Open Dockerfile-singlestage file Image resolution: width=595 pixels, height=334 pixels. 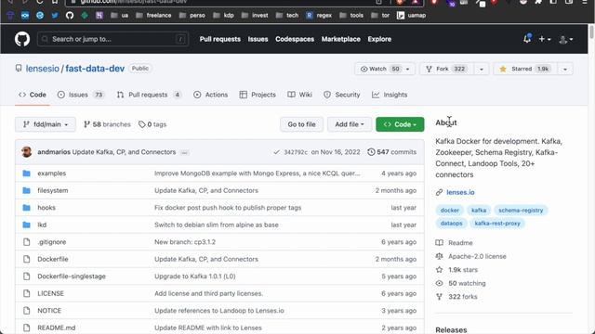pos(72,276)
